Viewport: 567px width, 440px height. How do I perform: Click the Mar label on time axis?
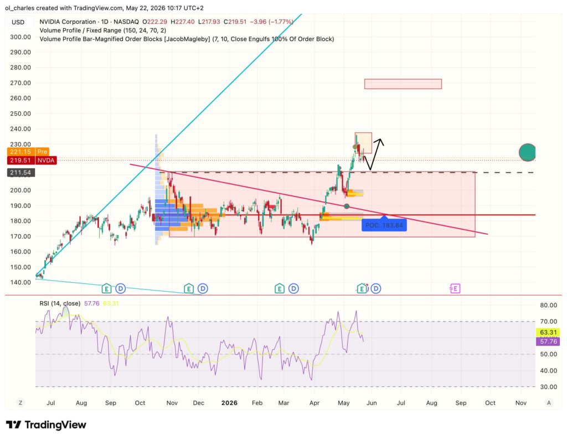(x=284, y=403)
